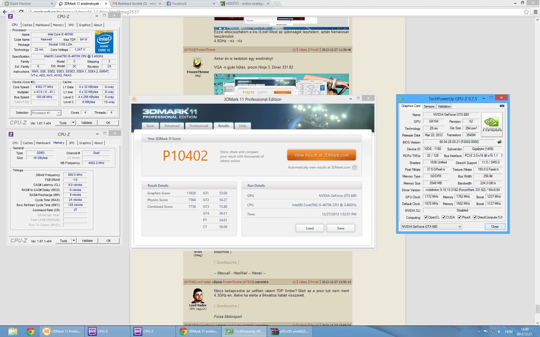Enable automatically view results checkbox

coord(354,167)
